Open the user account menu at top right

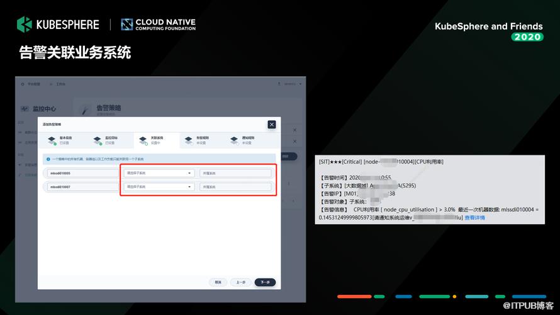(289, 84)
